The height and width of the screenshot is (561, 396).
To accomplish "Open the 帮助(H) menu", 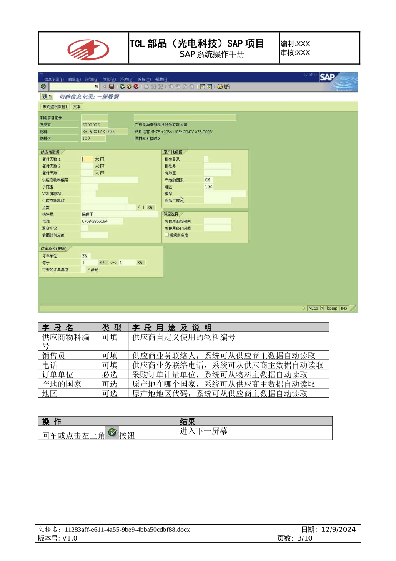I will click(162, 79).
